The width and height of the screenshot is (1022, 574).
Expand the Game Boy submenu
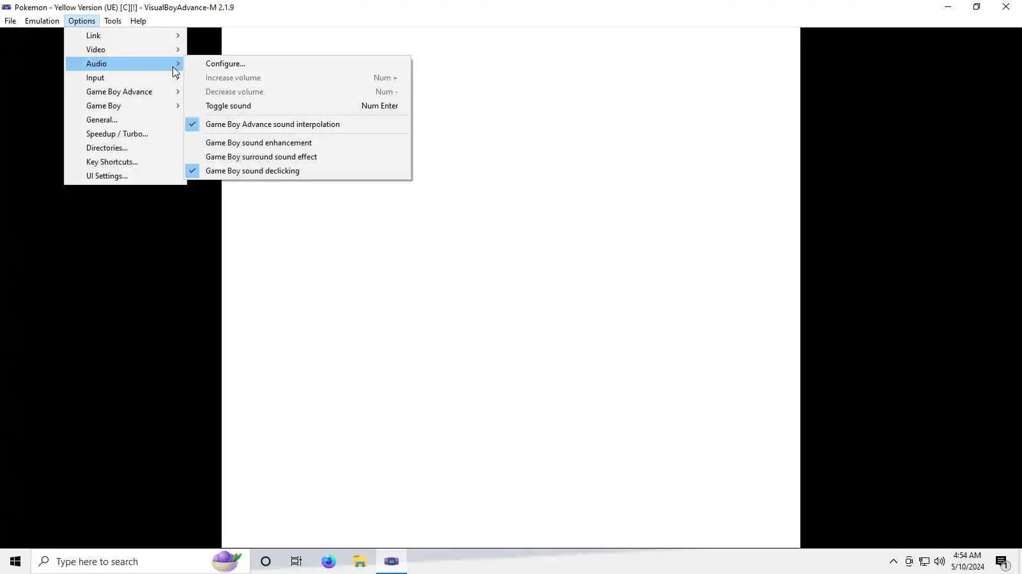(x=125, y=106)
